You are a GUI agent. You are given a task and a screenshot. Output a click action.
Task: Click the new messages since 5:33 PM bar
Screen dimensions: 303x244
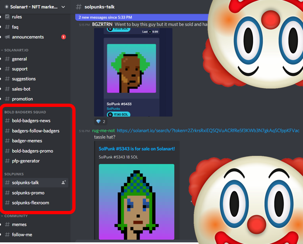coord(142,18)
